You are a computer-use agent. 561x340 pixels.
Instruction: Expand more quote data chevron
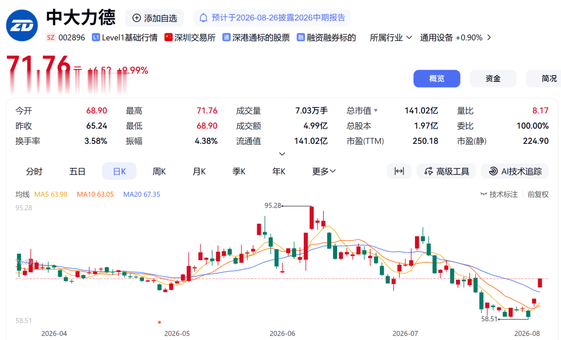[282, 154]
